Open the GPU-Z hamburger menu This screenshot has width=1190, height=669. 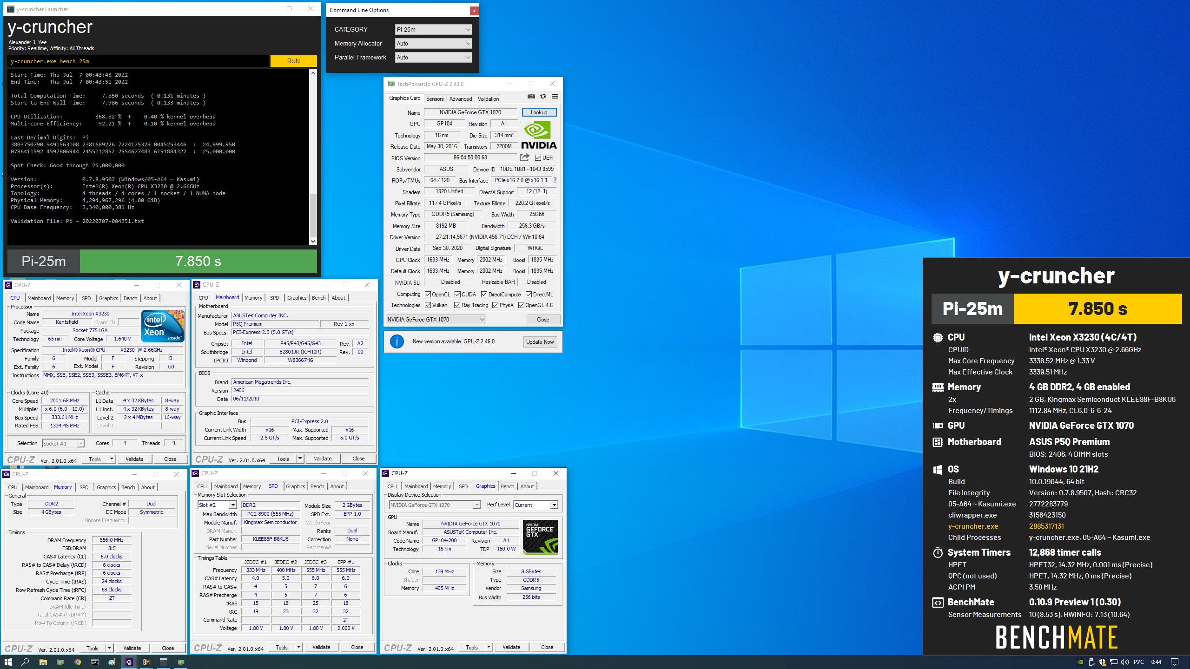[555, 97]
